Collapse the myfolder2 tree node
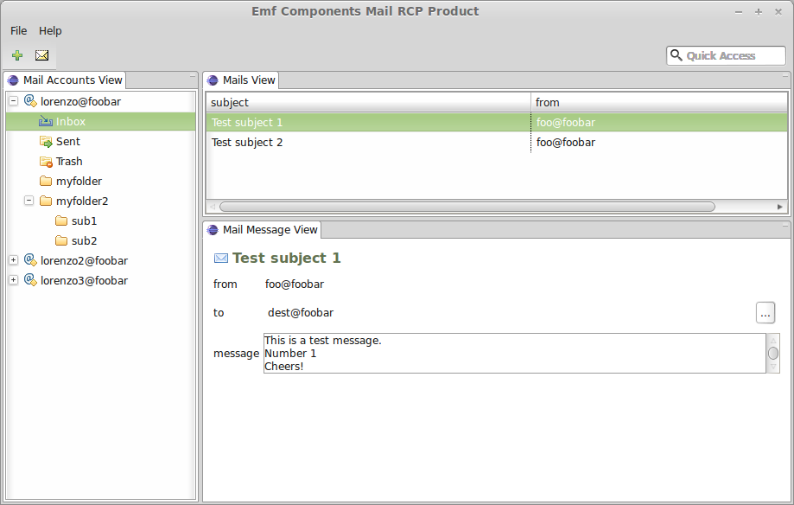 click(29, 201)
